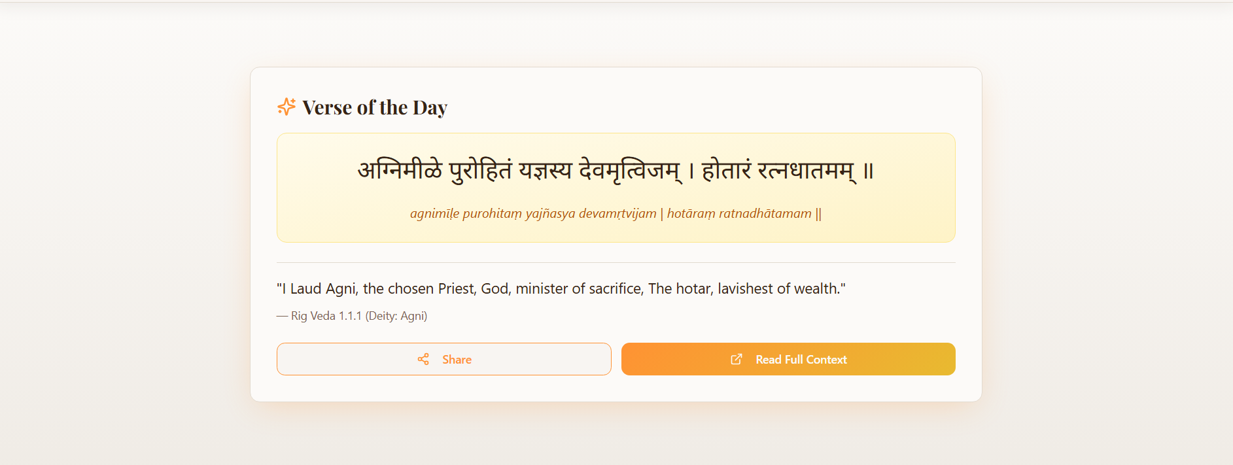Click the gradient orange Read Full Context label
The image size is (1233, 465).
click(x=801, y=359)
